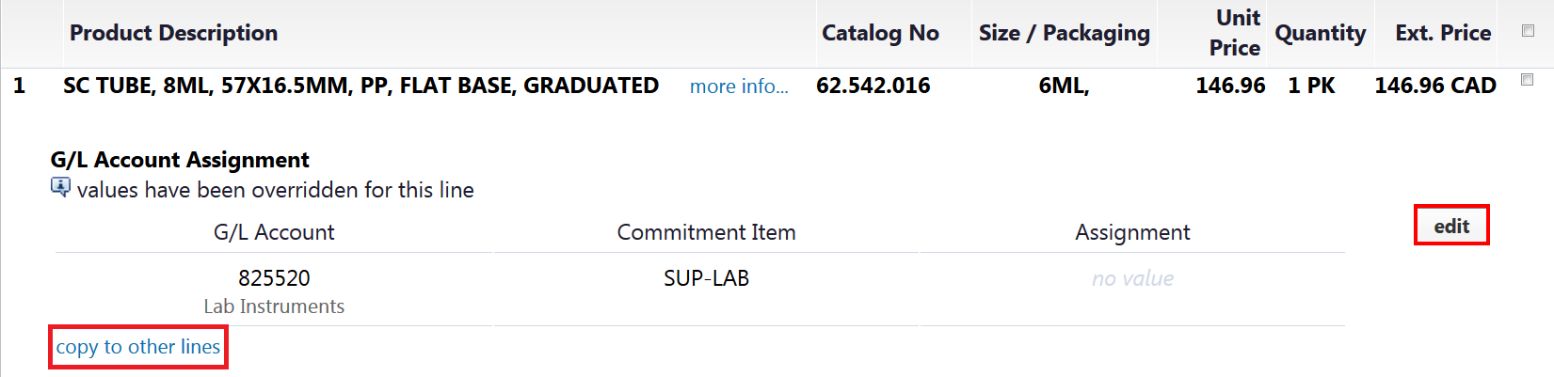This screenshot has width=1554, height=377.
Task: Click the Unit Price column header
Action: tap(1234, 33)
